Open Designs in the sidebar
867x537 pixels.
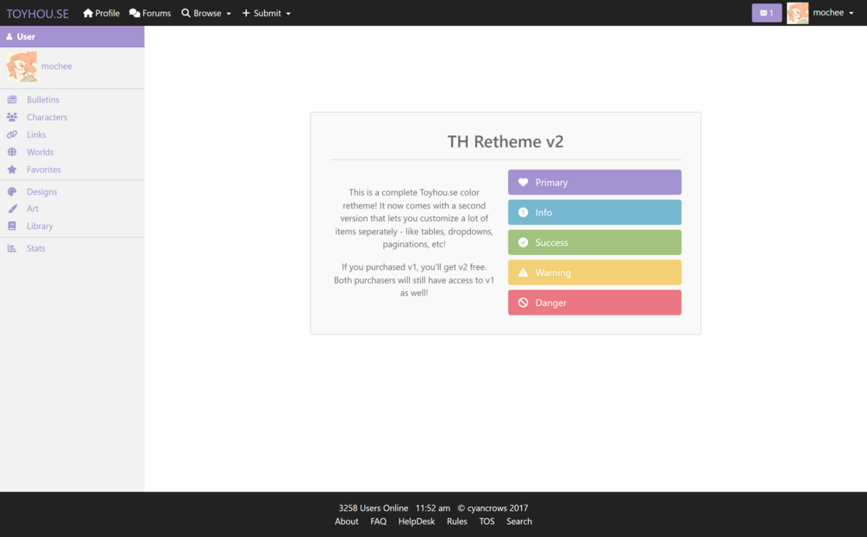[42, 191]
